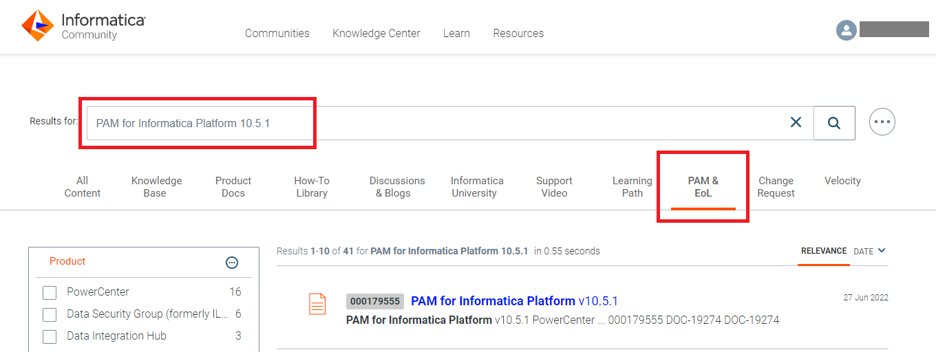Check the Data Security Group filter
936x352 pixels.
[50, 315]
